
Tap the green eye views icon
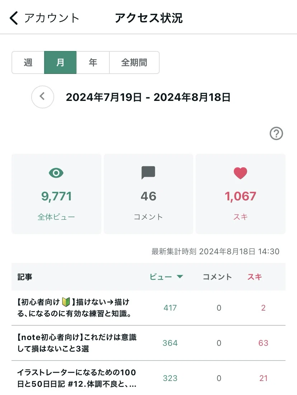56,173
